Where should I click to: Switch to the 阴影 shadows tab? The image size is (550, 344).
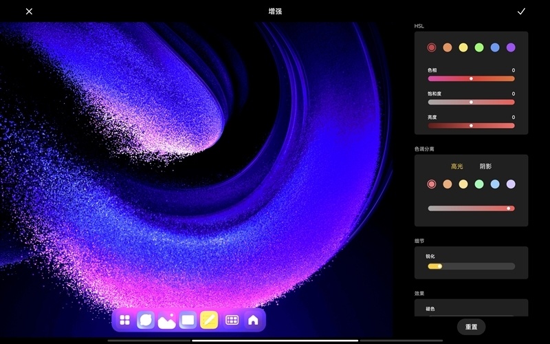point(485,166)
